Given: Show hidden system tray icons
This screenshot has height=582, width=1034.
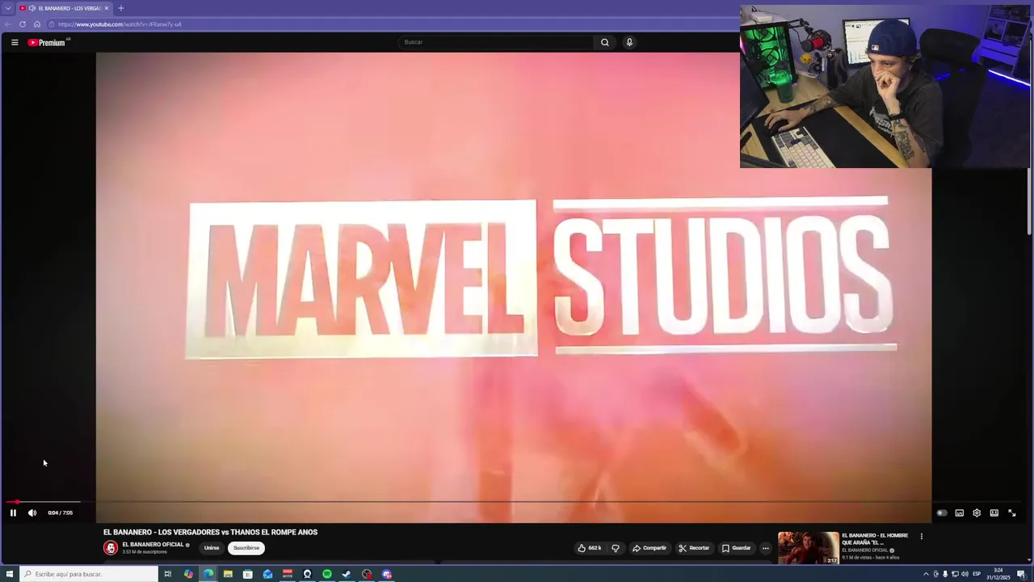Looking at the screenshot, I should click(x=927, y=574).
